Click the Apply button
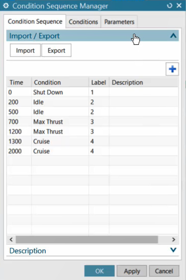Screen dimensions: 186x280 pyautogui.click(x=132, y=271)
